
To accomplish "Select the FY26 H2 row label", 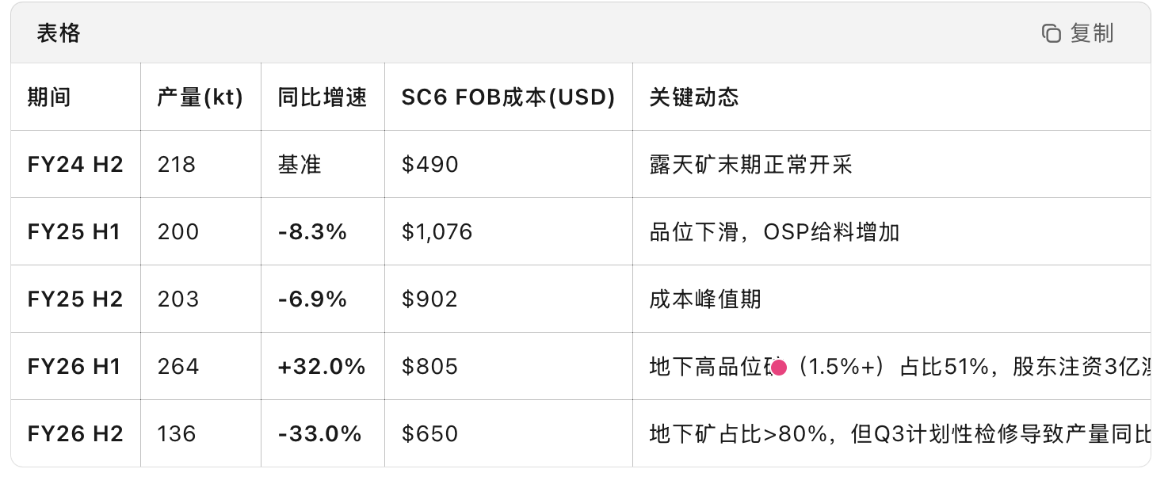I will click(x=75, y=434).
